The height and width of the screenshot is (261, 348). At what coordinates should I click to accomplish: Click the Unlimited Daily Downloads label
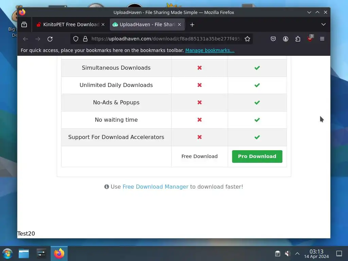[x=116, y=85]
